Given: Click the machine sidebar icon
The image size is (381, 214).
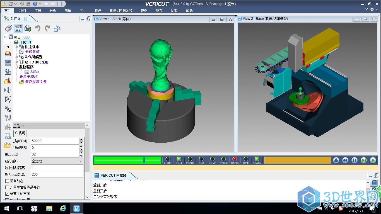Looking at the screenshot, I should pyautogui.click(x=8, y=72).
